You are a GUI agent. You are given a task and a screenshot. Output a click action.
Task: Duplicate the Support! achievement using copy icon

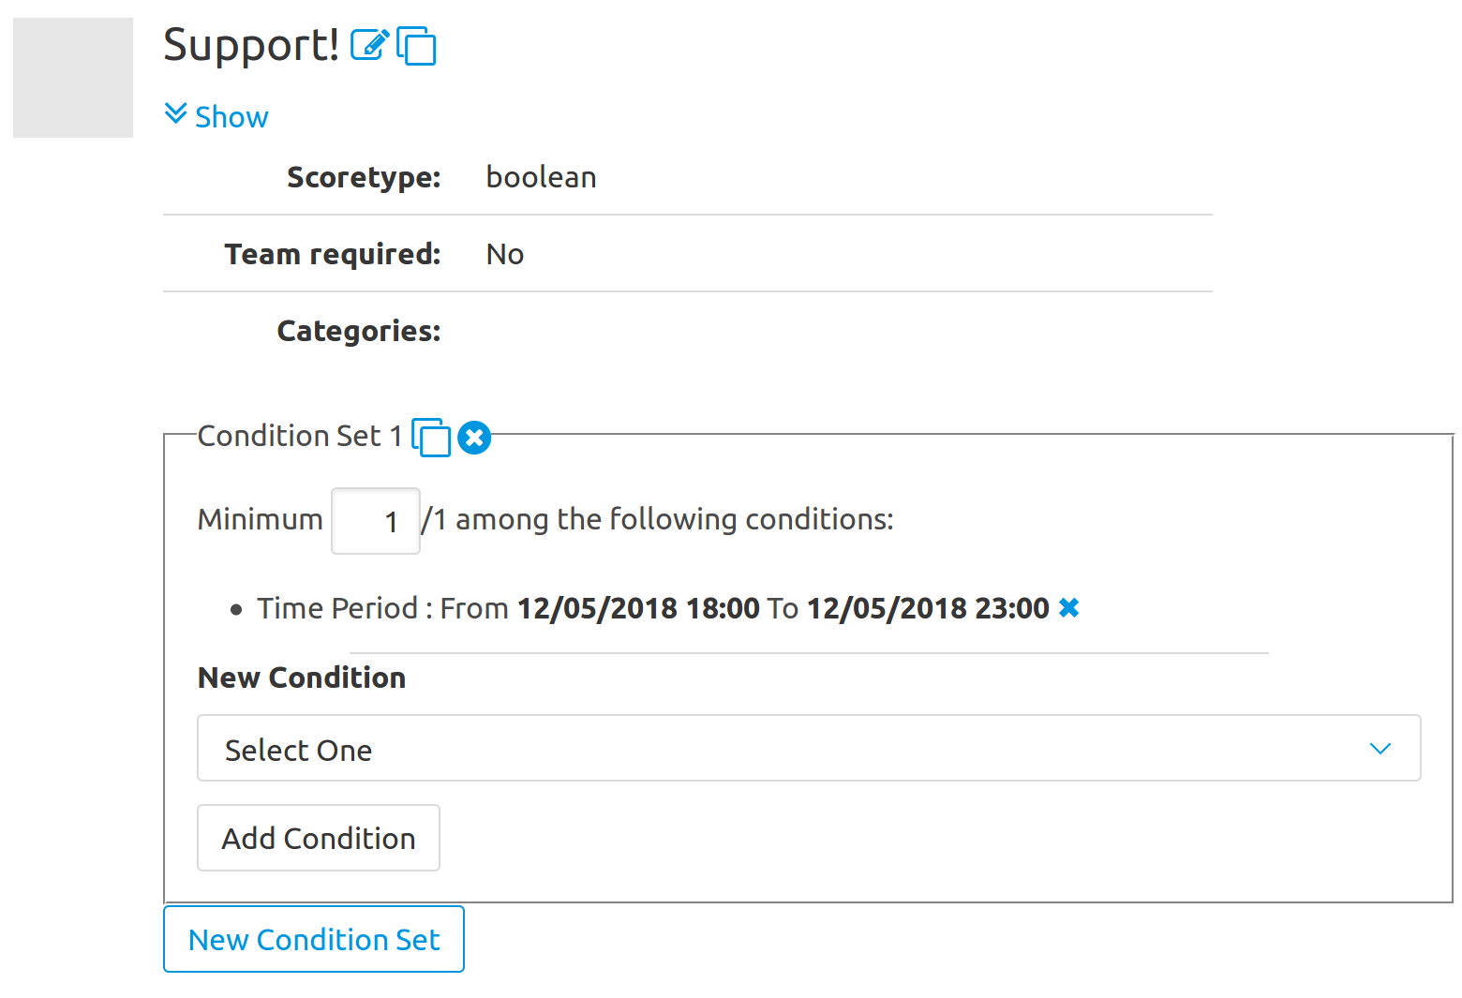click(x=416, y=46)
